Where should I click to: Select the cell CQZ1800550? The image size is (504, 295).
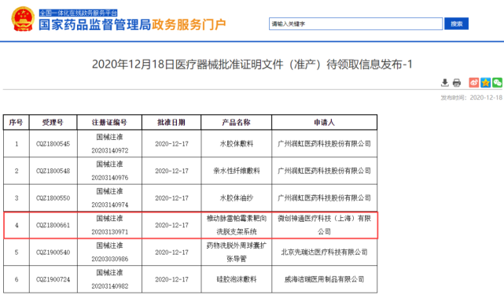tap(53, 197)
